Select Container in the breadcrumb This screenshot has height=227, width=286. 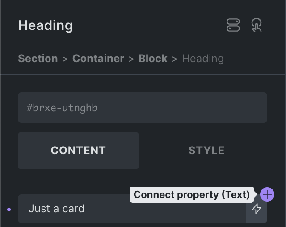click(98, 59)
